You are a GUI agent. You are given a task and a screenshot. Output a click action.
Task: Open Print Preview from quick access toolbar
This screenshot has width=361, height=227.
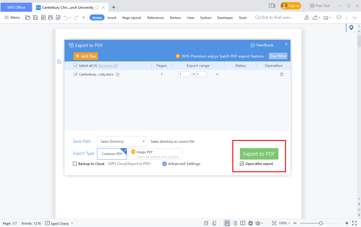coord(58,17)
